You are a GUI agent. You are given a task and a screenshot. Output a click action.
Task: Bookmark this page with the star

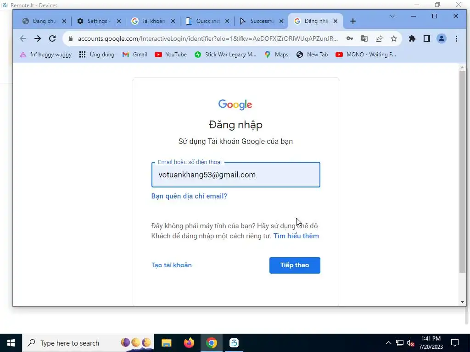(394, 38)
